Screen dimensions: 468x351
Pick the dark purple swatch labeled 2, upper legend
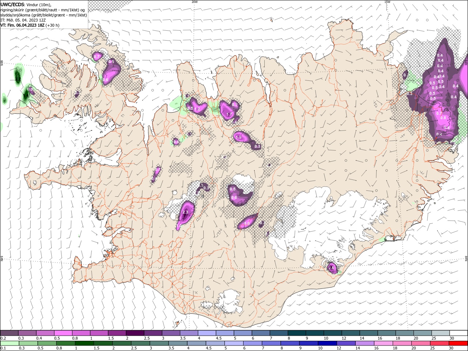click(x=135, y=333)
